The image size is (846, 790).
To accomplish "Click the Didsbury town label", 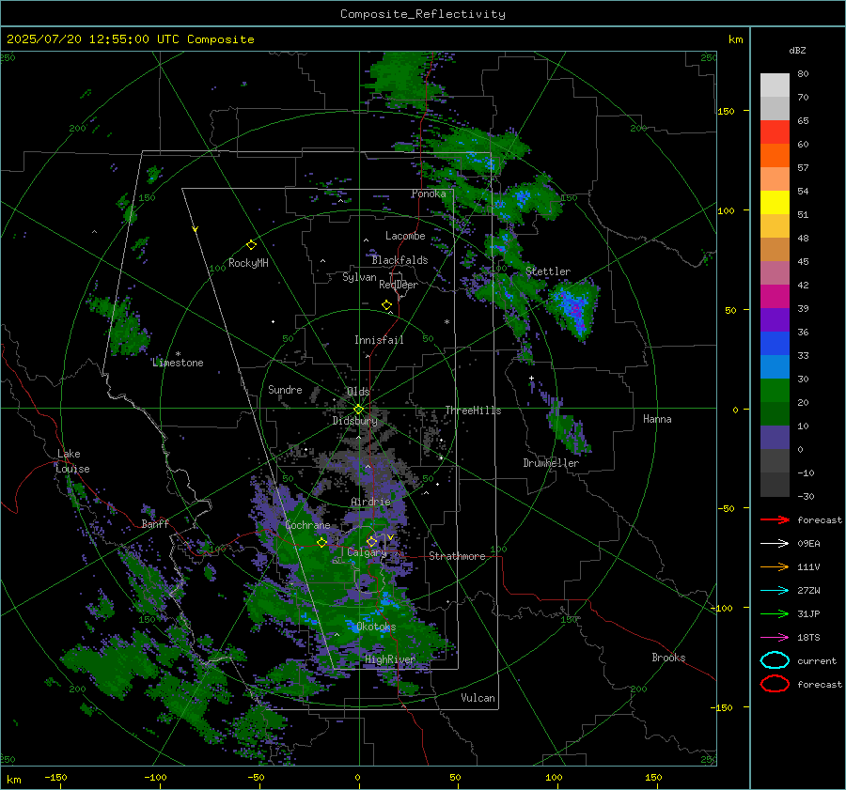I will coord(355,421).
